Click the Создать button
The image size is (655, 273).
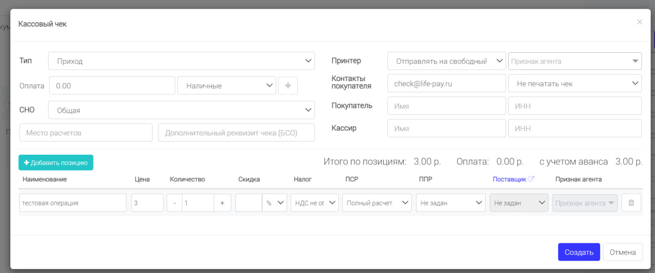coord(579,252)
